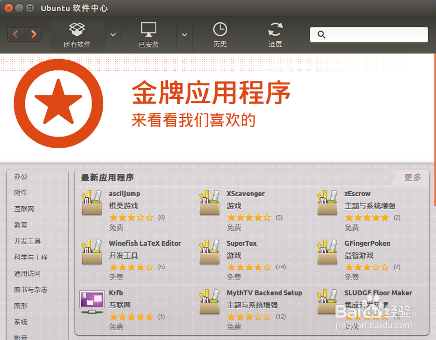Click the SuperTux package icon

tap(209, 252)
